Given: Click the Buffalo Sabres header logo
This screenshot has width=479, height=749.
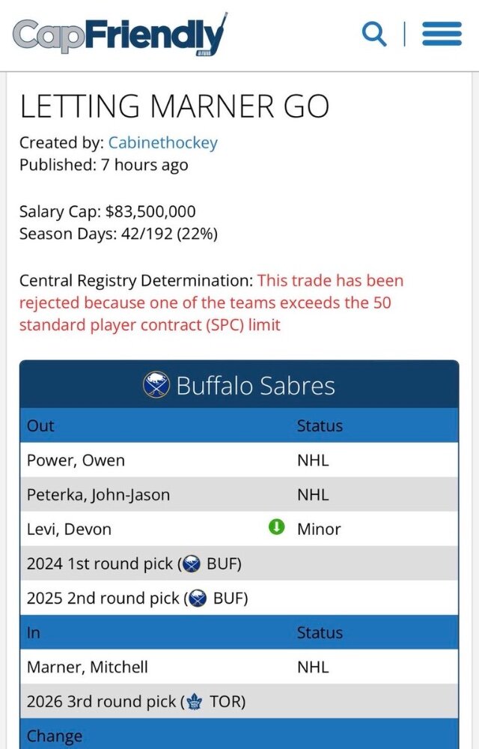Looking at the screenshot, I should click(156, 385).
